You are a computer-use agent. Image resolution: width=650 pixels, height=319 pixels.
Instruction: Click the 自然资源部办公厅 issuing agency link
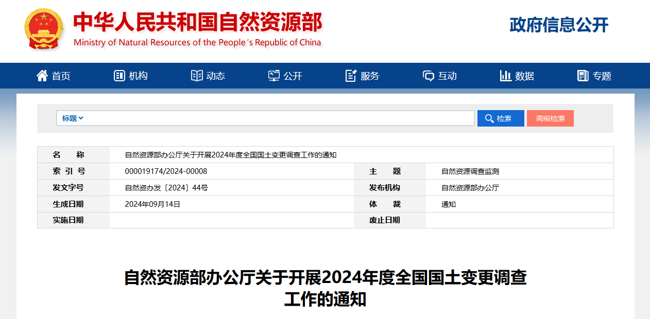(469, 187)
